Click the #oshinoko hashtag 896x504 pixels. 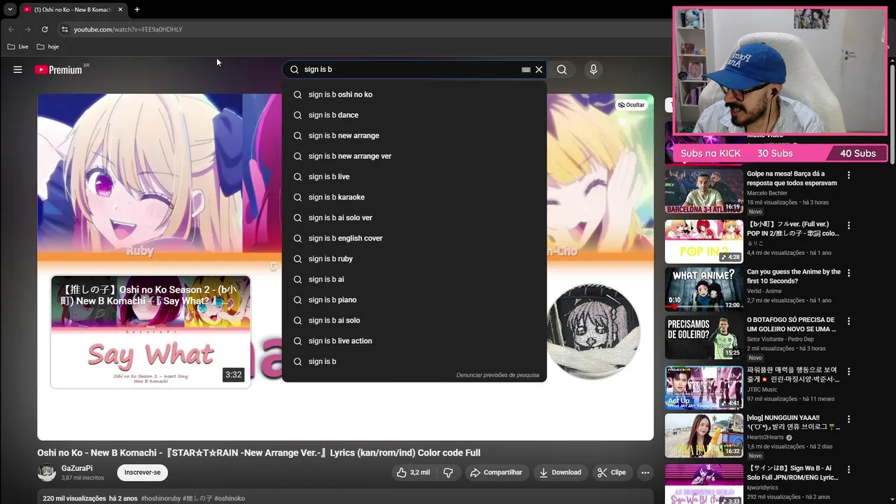(230, 498)
